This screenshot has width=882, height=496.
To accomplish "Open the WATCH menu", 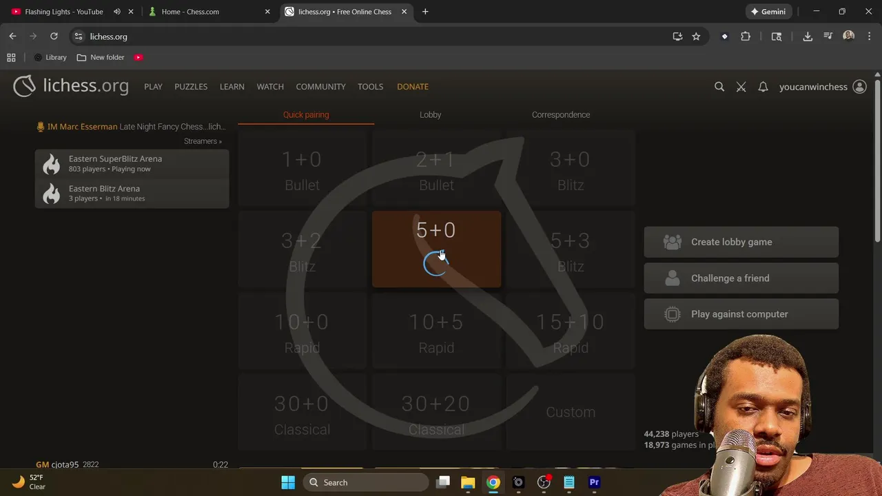I will tap(270, 87).
